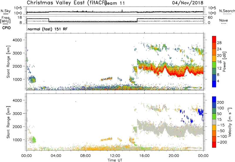This screenshot has height=162, width=235.
Task: Click the frequency step-up at 15:00
Action: tap(137, 20)
